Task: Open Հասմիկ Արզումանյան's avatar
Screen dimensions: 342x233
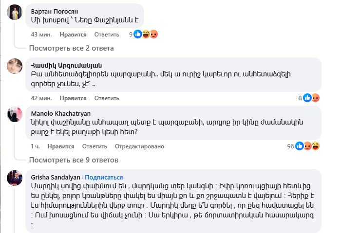Action: click(x=15, y=66)
